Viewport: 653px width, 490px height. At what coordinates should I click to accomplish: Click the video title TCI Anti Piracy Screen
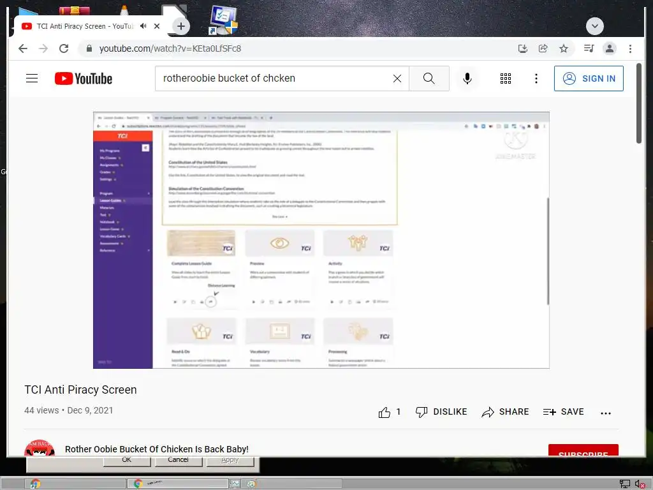[x=80, y=390]
